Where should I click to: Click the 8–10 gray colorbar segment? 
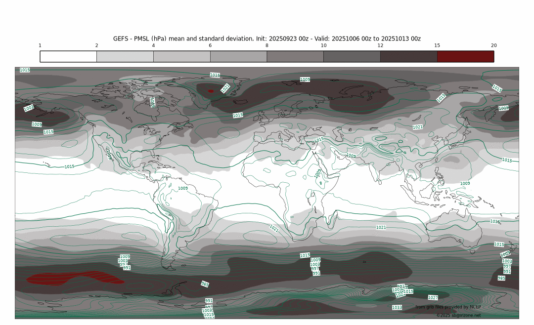295,56
